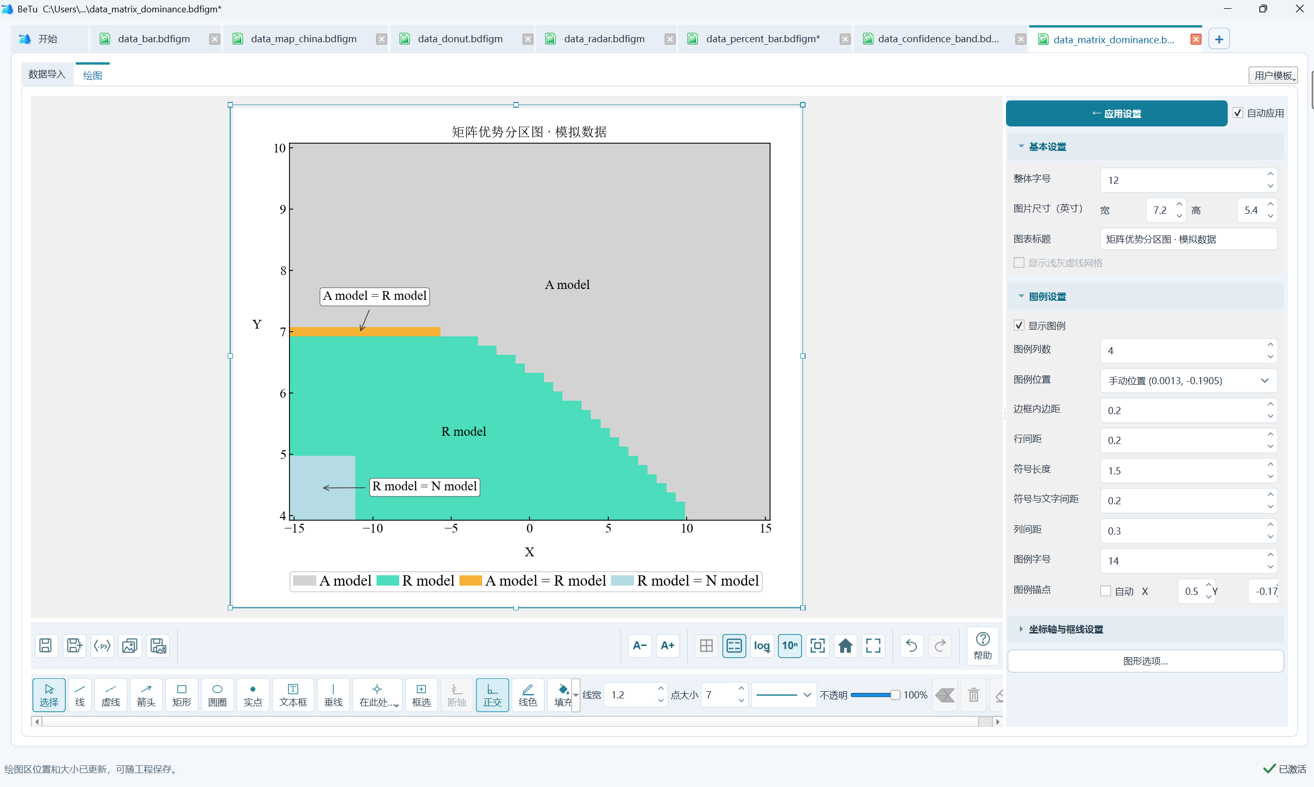
Task: Click the 图例字号 input field
Action: pyautogui.click(x=1188, y=560)
